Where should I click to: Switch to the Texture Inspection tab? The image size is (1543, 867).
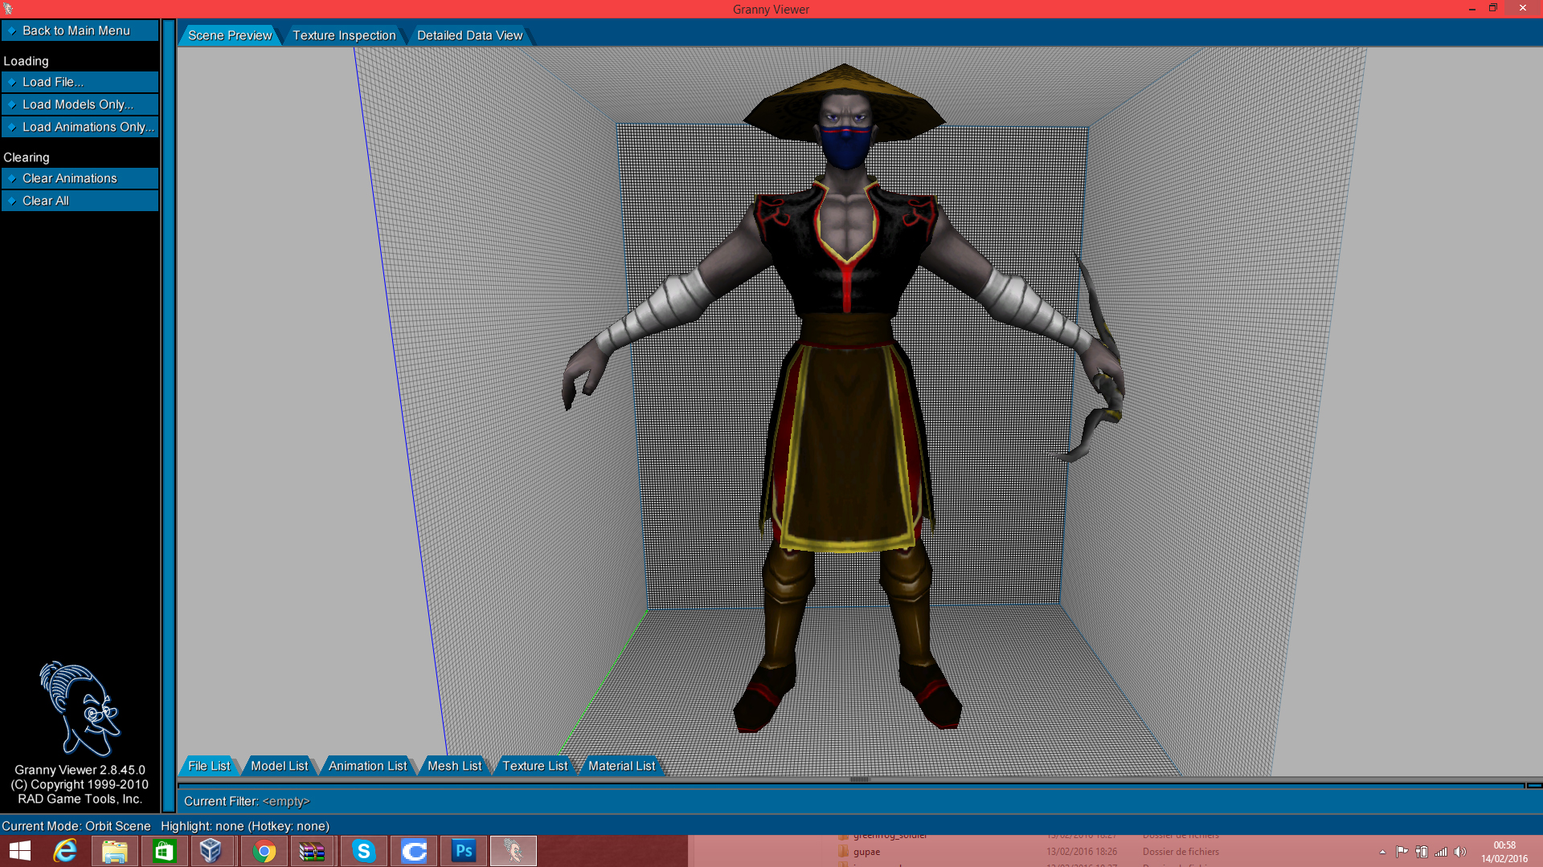[344, 35]
